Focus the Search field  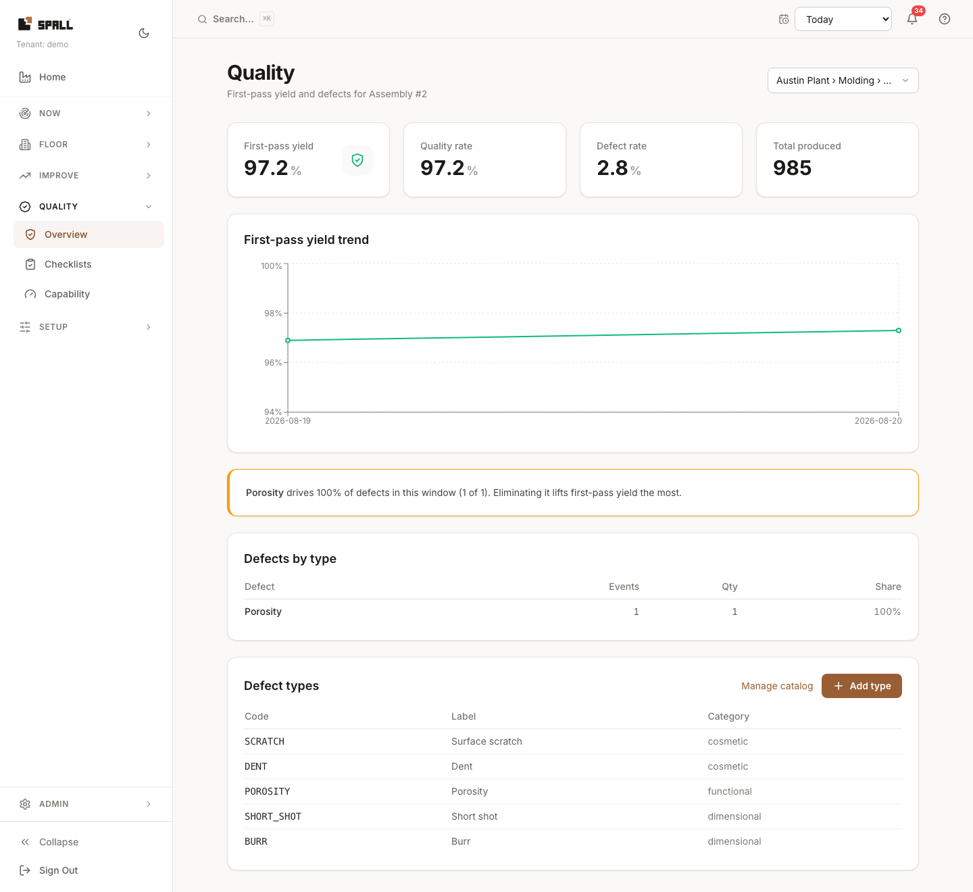[235, 19]
